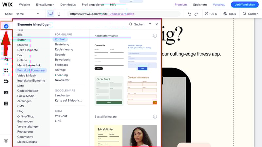This screenshot has width=262, height=147.
Task: Select Social Media category
Action: click(x=26, y=96)
